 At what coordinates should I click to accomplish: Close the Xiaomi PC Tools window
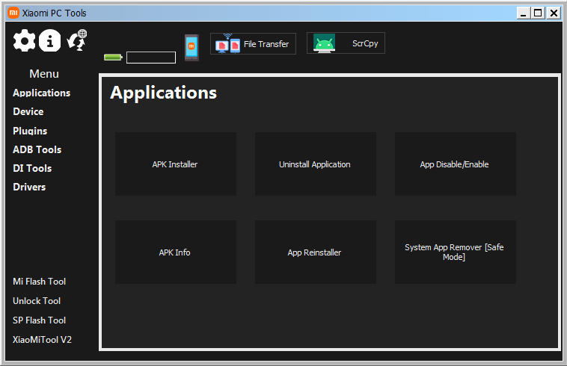click(554, 13)
